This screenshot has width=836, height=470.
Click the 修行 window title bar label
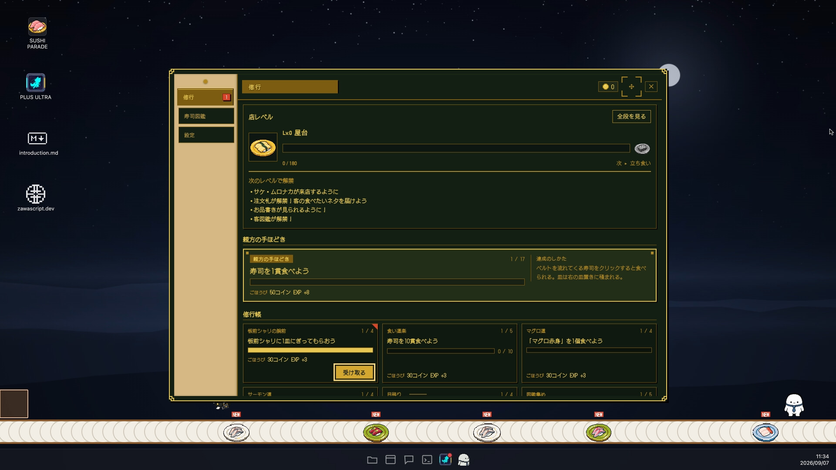(x=290, y=87)
